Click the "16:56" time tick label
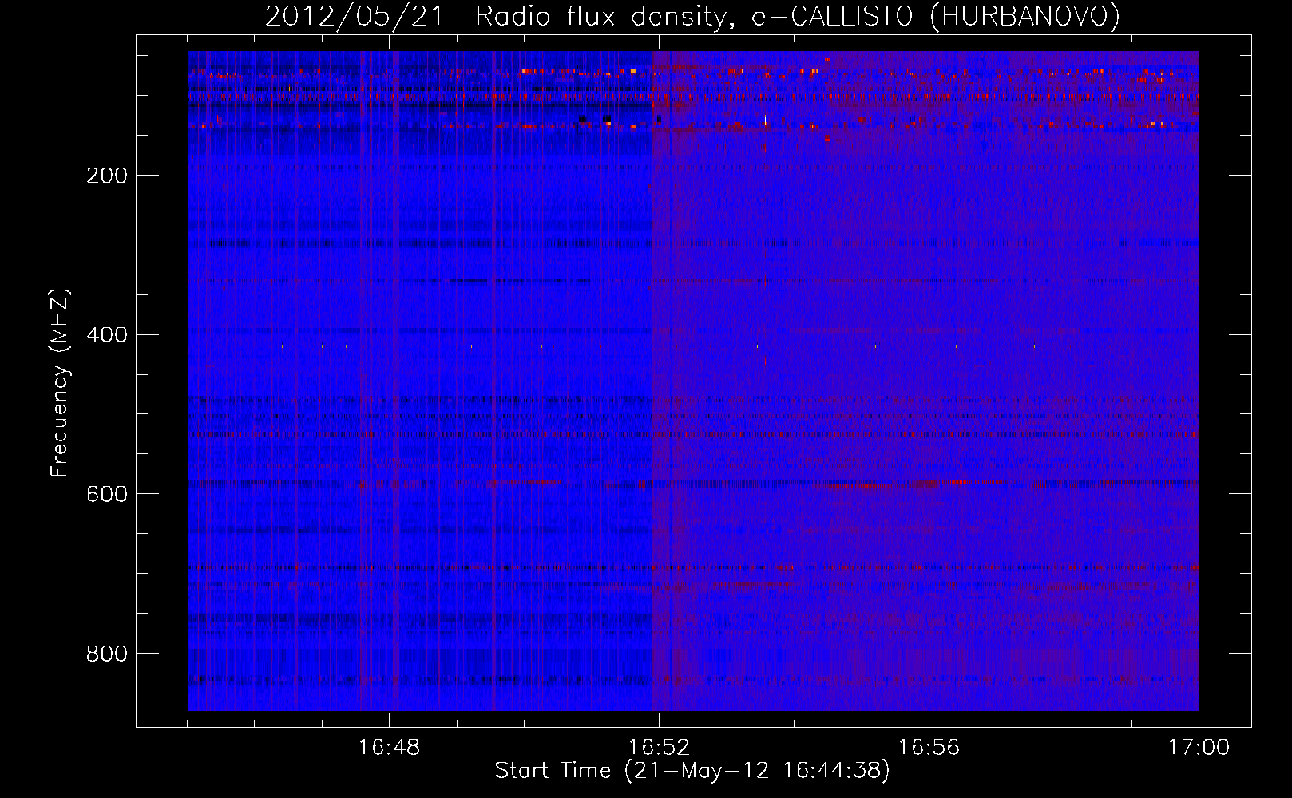 tap(929, 748)
